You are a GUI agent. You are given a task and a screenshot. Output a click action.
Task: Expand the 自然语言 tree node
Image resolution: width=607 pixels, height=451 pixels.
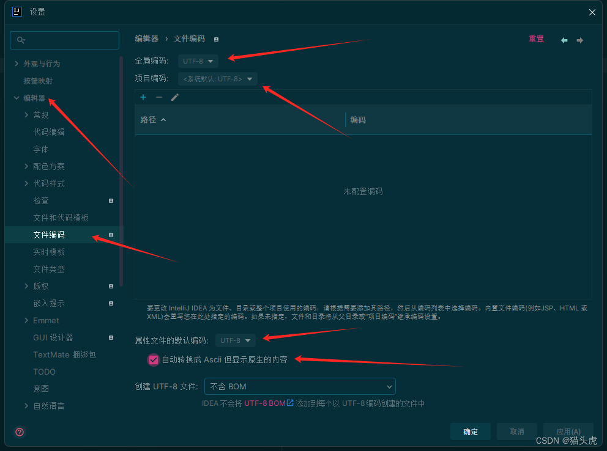coord(26,406)
